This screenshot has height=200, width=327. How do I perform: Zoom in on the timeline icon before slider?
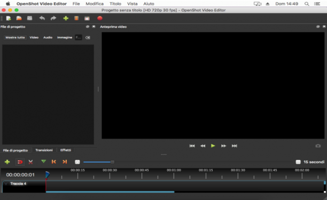(x=77, y=162)
